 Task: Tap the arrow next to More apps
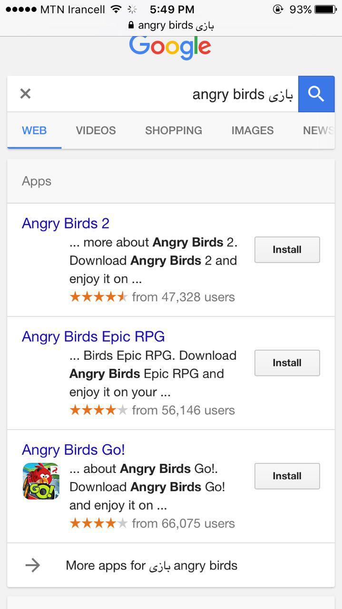(33, 565)
